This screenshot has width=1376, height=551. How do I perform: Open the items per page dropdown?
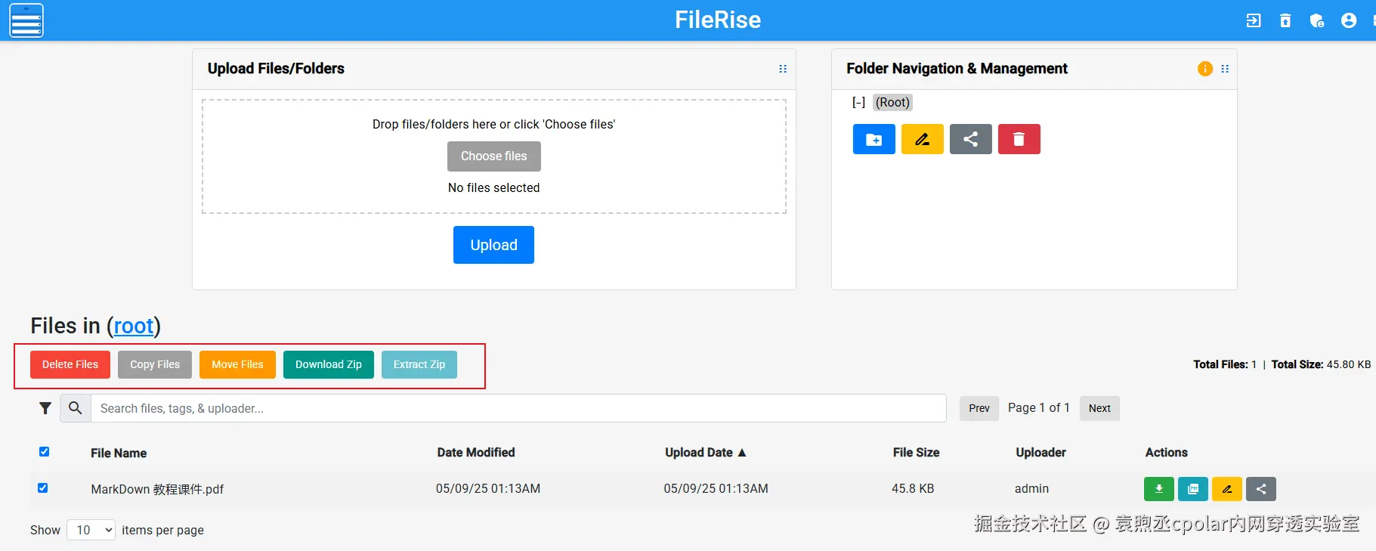click(91, 530)
